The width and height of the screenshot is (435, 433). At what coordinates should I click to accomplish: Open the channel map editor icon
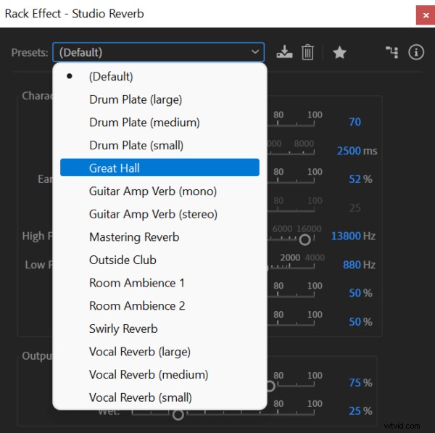pyautogui.click(x=392, y=52)
